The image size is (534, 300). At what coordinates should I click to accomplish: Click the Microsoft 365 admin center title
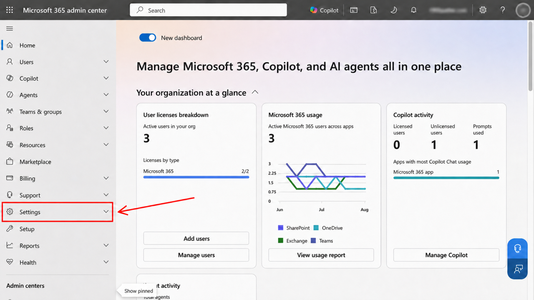tap(65, 10)
